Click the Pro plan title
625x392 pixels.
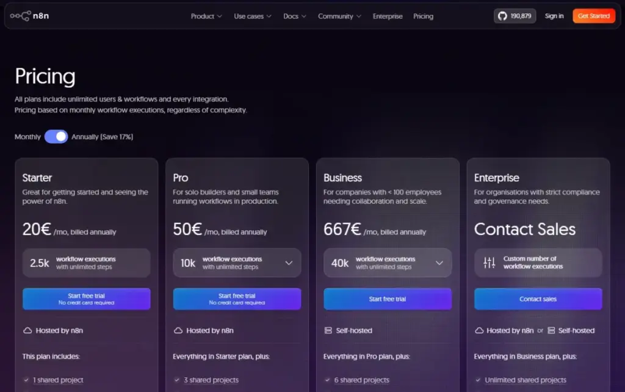pyautogui.click(x=181, y=178)
